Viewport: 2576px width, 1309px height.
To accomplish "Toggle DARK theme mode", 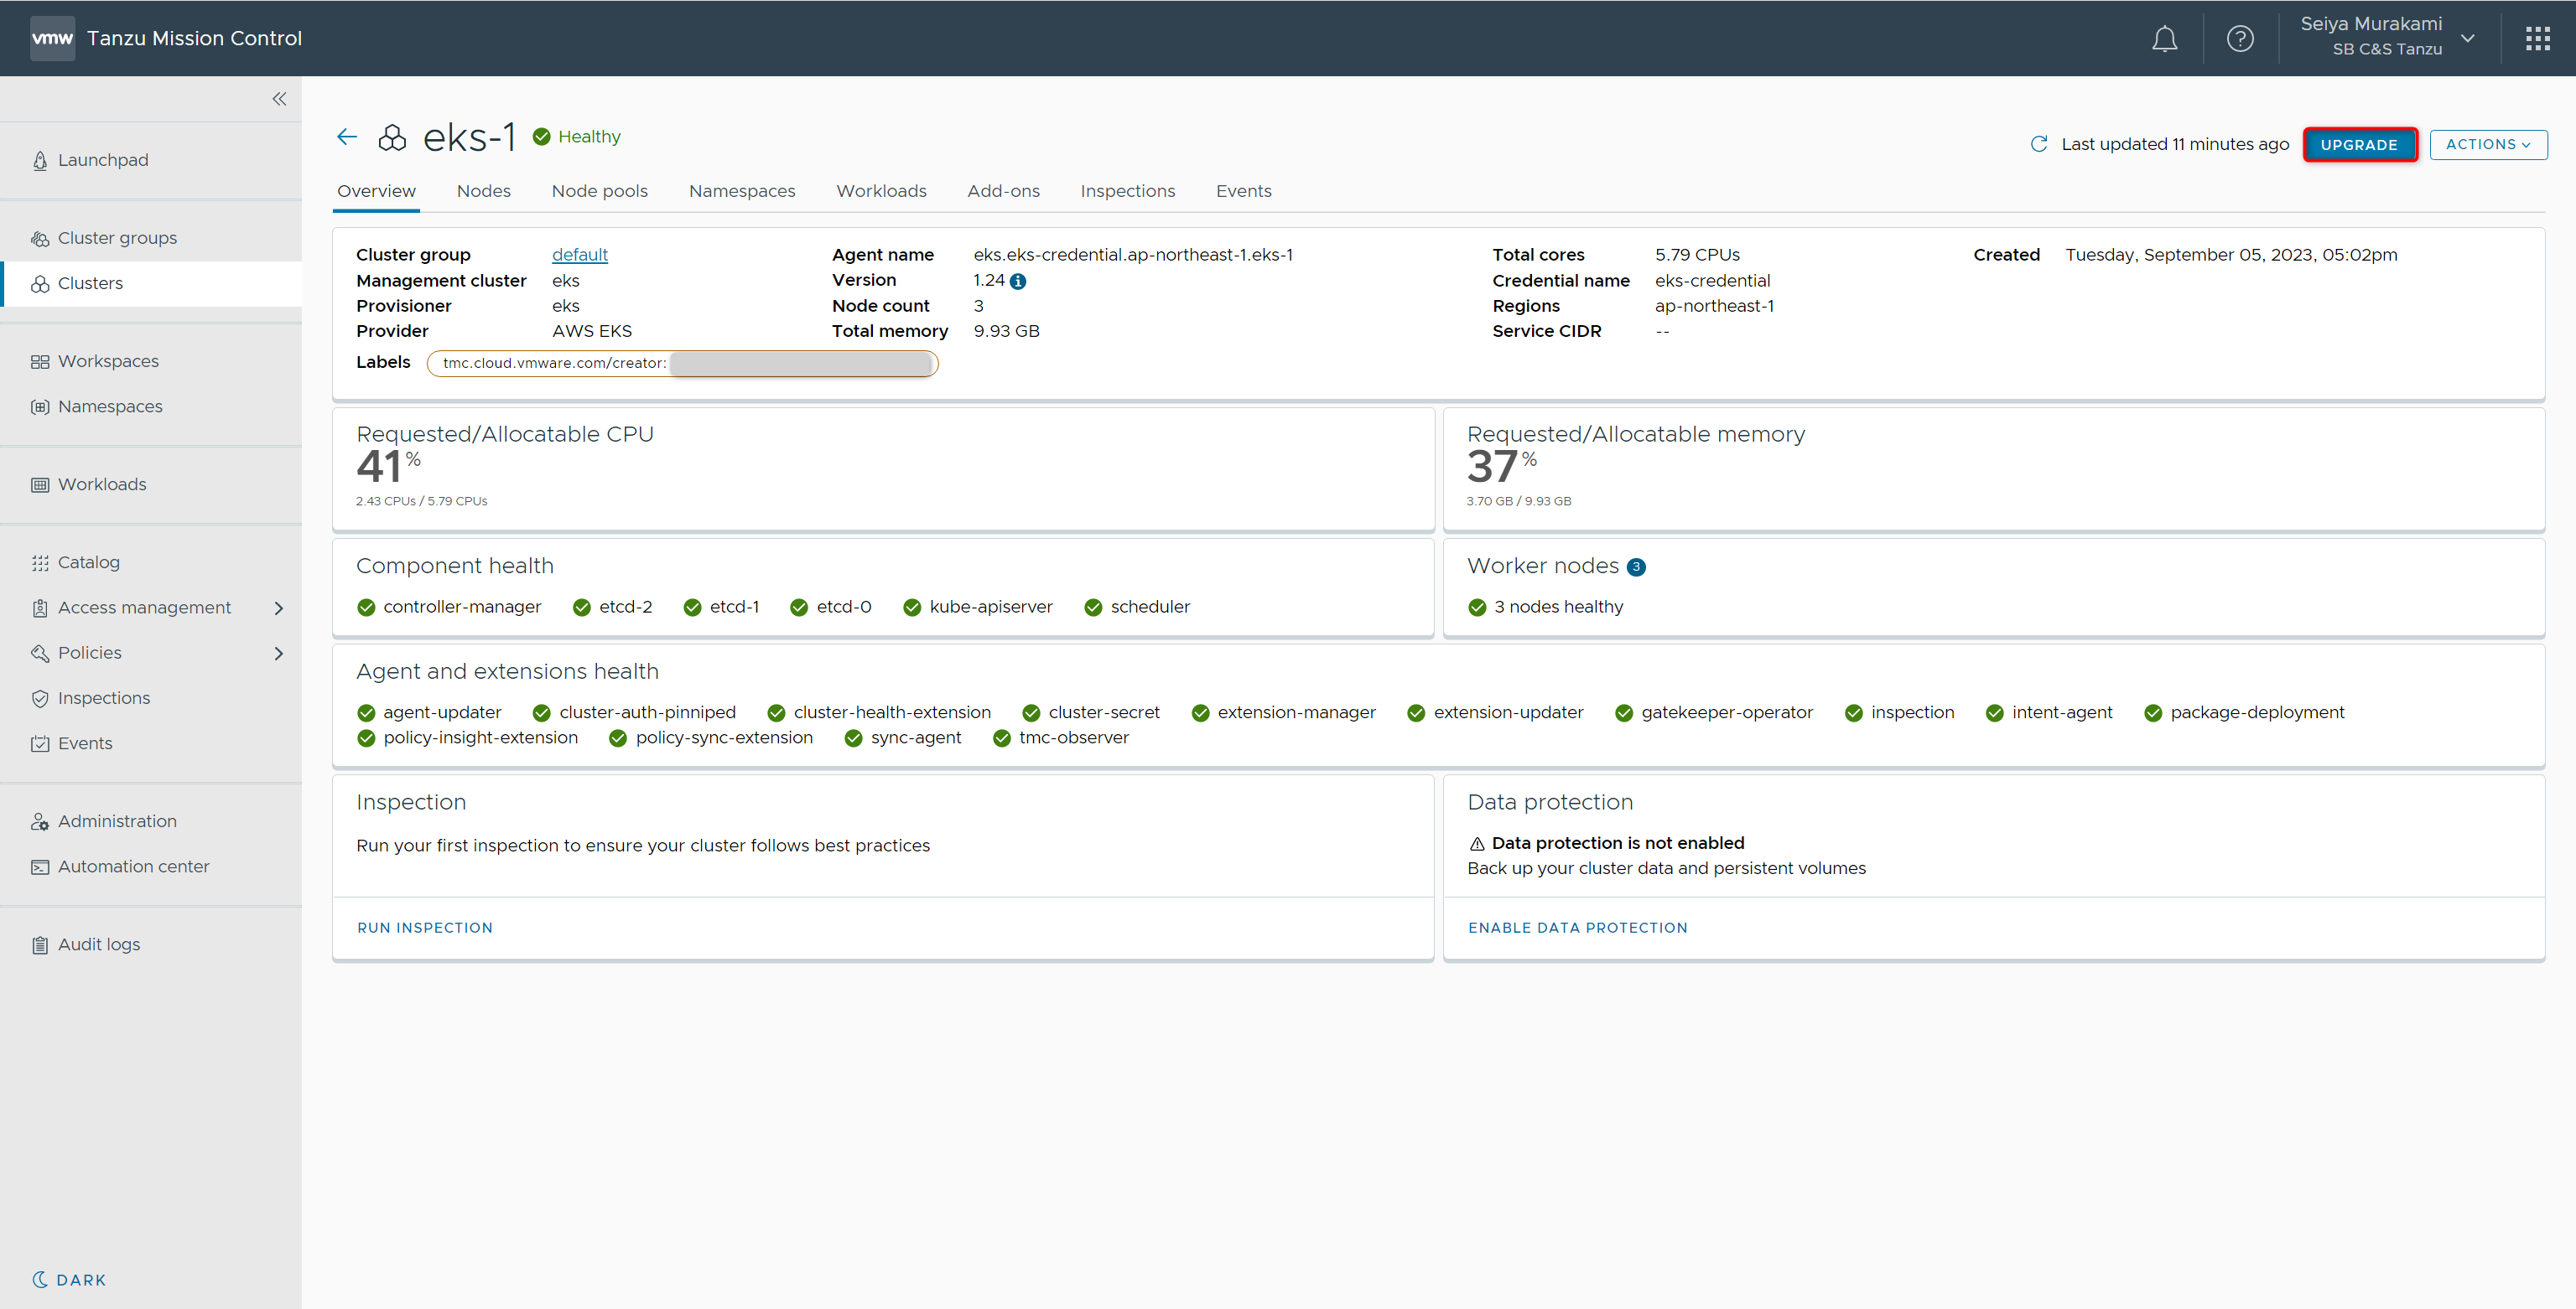I will [x=69, y=1280].
